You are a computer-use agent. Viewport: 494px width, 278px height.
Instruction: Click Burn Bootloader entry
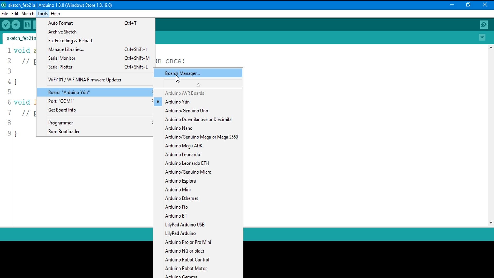tap(64, 132)
